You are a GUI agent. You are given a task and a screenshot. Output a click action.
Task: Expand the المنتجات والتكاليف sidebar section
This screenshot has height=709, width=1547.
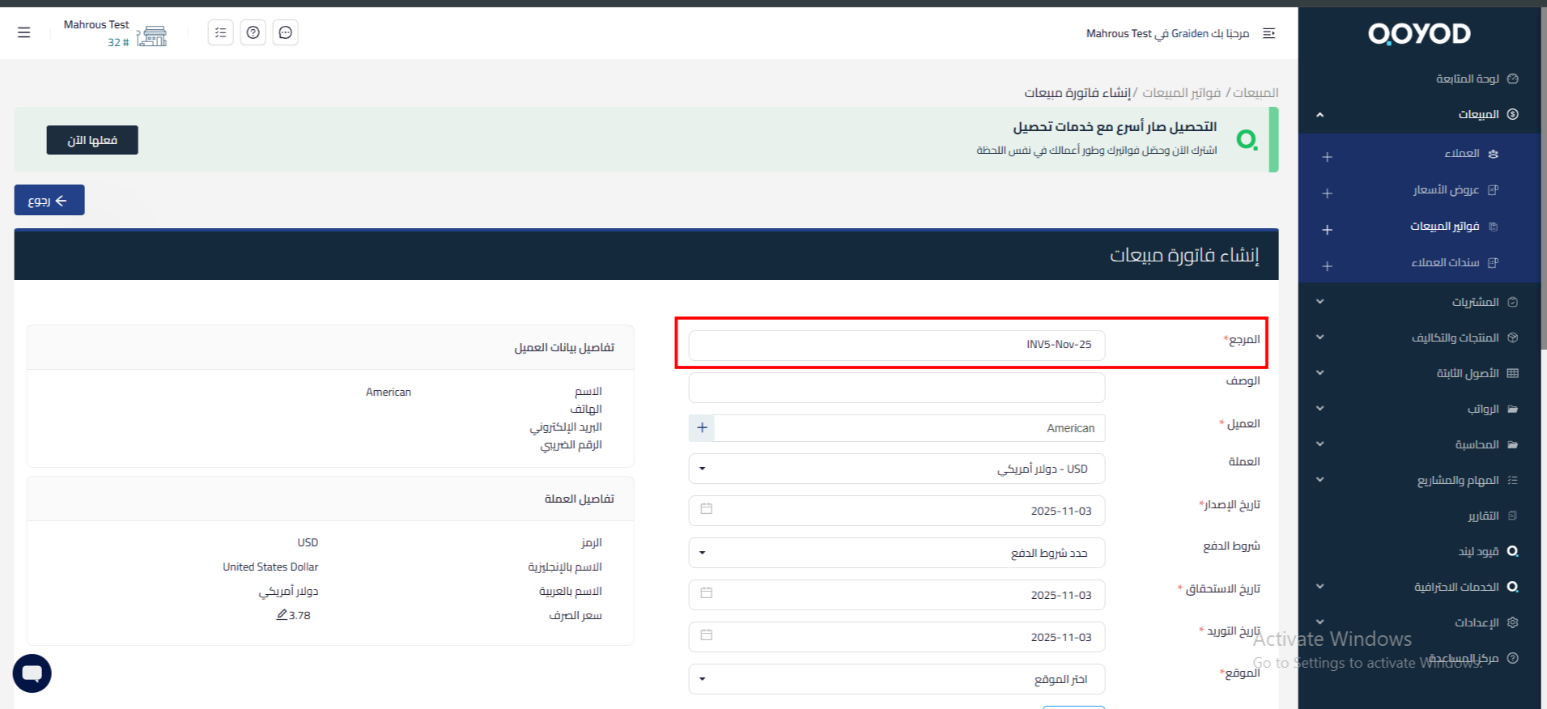(1320, 338)
